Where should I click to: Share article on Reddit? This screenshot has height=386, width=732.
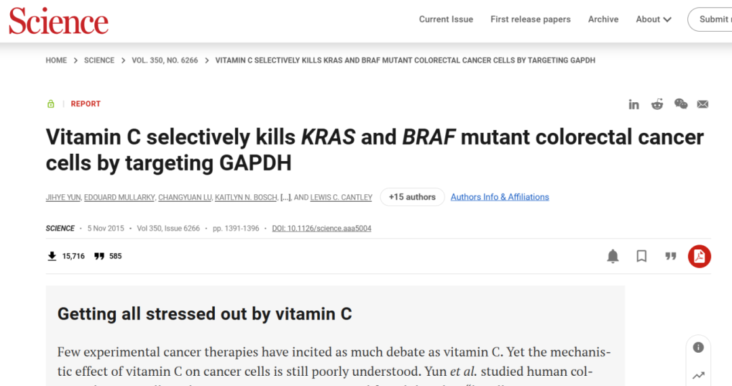click(x=657, y=104)
